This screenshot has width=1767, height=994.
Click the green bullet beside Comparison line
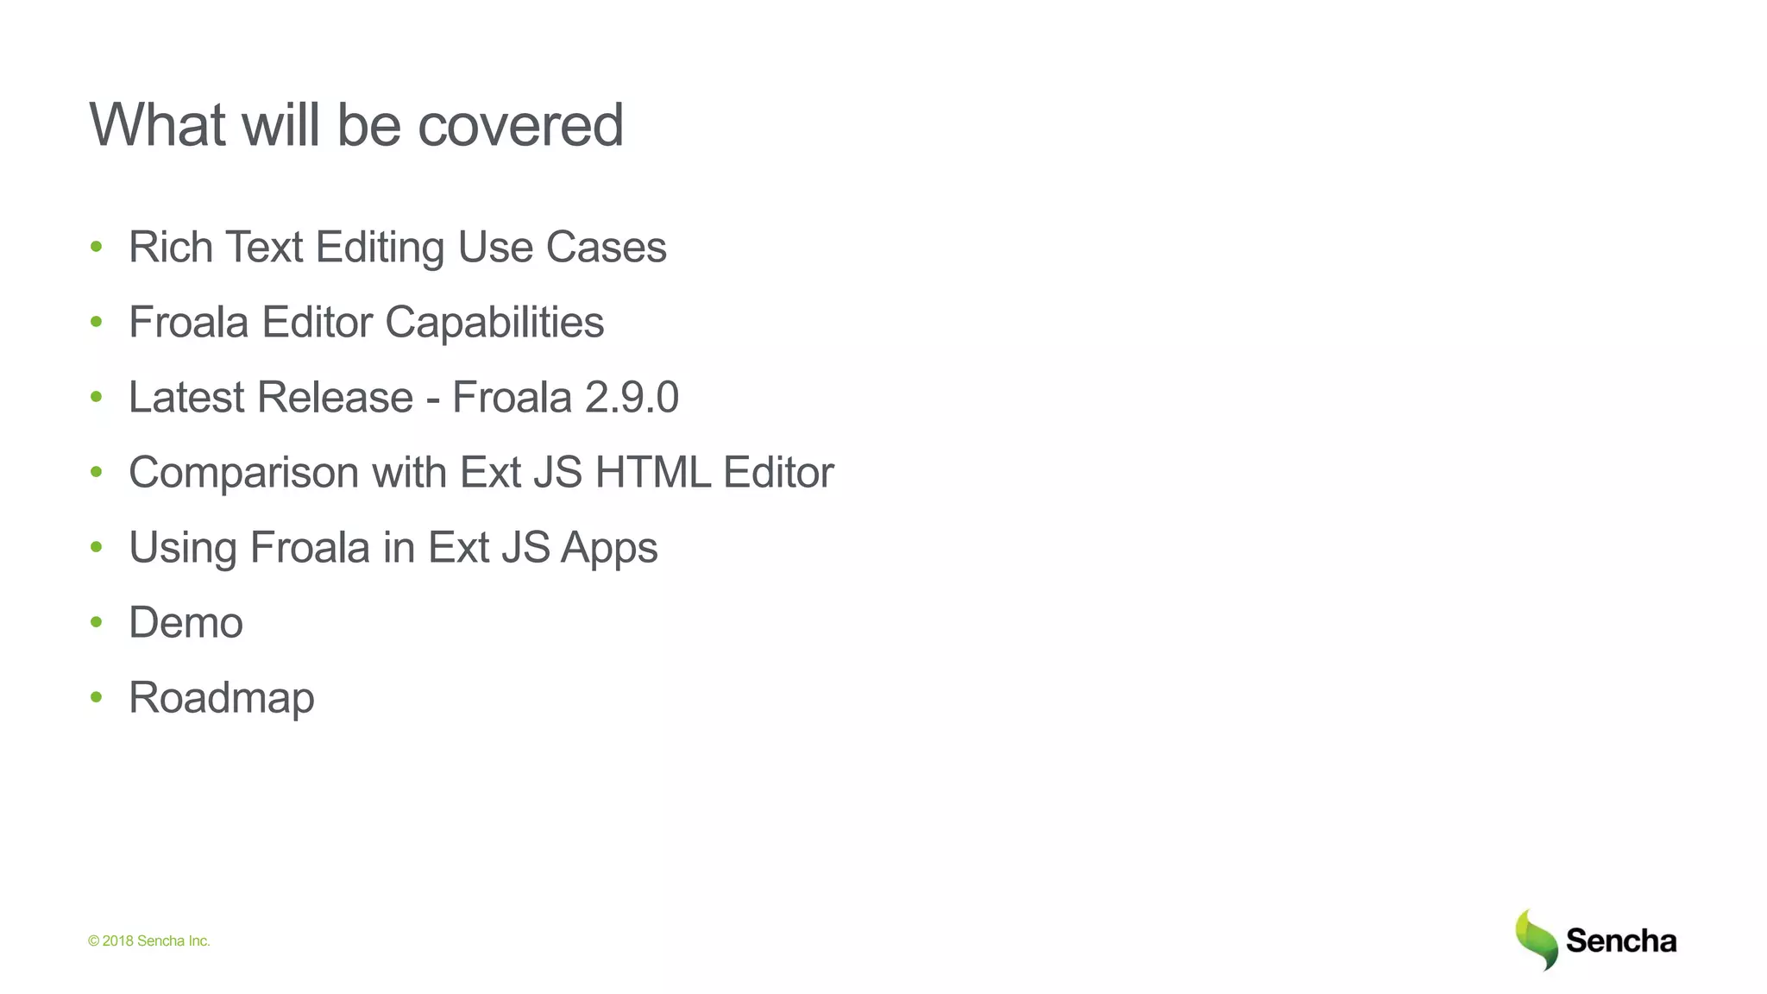pyautogui.click(x=97, y=473)
